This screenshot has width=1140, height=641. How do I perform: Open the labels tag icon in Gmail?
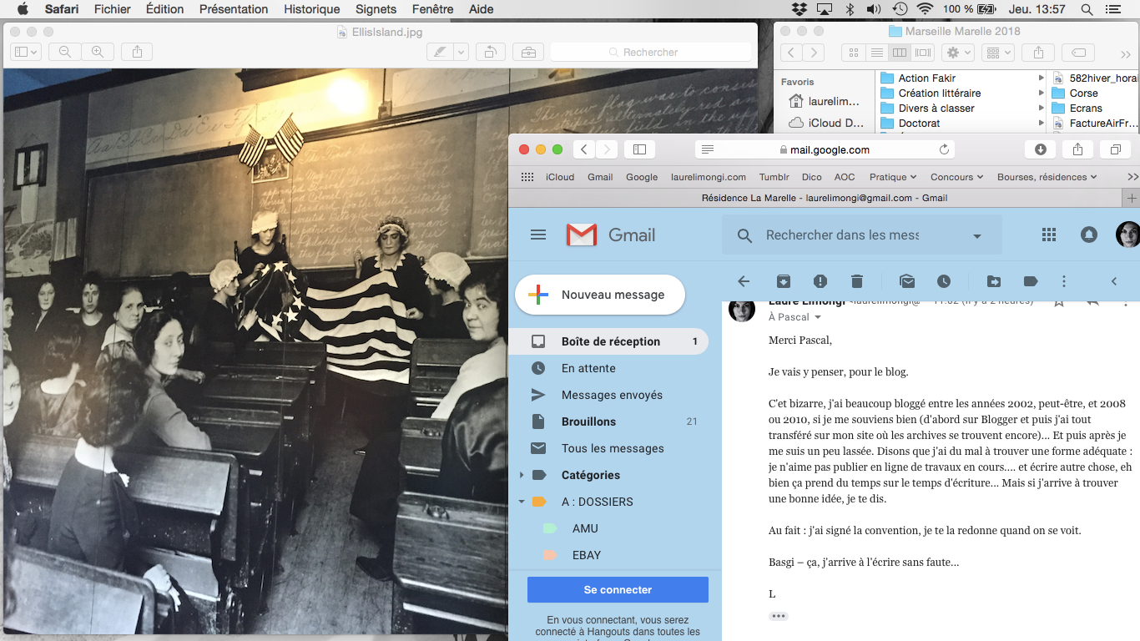click(x=1031, y=281)
